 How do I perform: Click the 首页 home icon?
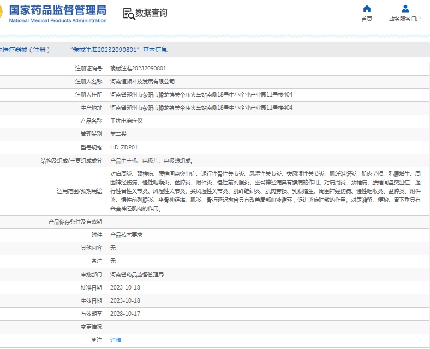[367, 9]
